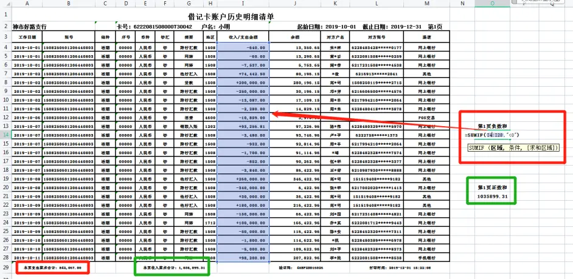Screen dimensions: 573x279
Task: Select row 3 header
Action: tap(6, 37)
